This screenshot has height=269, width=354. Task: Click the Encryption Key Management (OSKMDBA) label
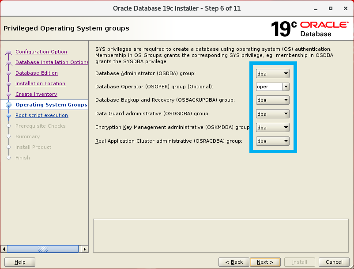pos(173,128)
